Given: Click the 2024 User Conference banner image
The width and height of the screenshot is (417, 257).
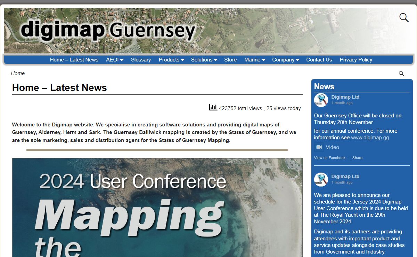Looking at the screenshot, I should [x=157, y=208].
